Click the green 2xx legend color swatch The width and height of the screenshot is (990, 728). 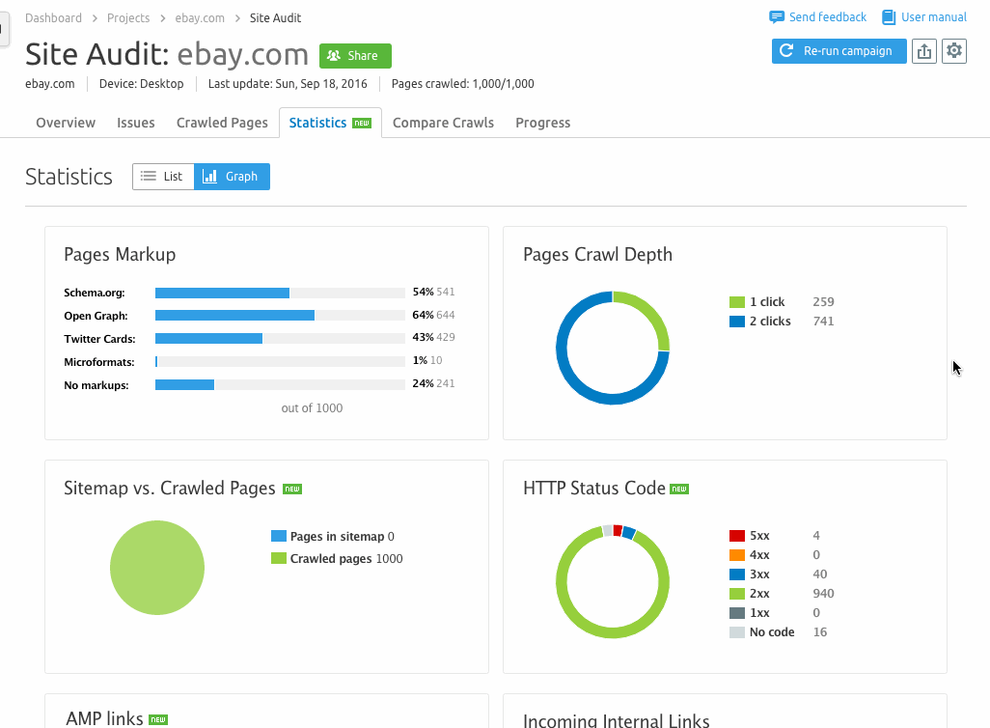737,594
